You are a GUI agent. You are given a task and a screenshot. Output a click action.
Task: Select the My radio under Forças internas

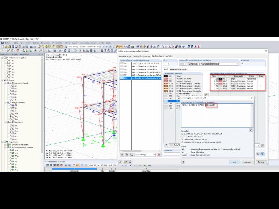(x=11, y=116)
